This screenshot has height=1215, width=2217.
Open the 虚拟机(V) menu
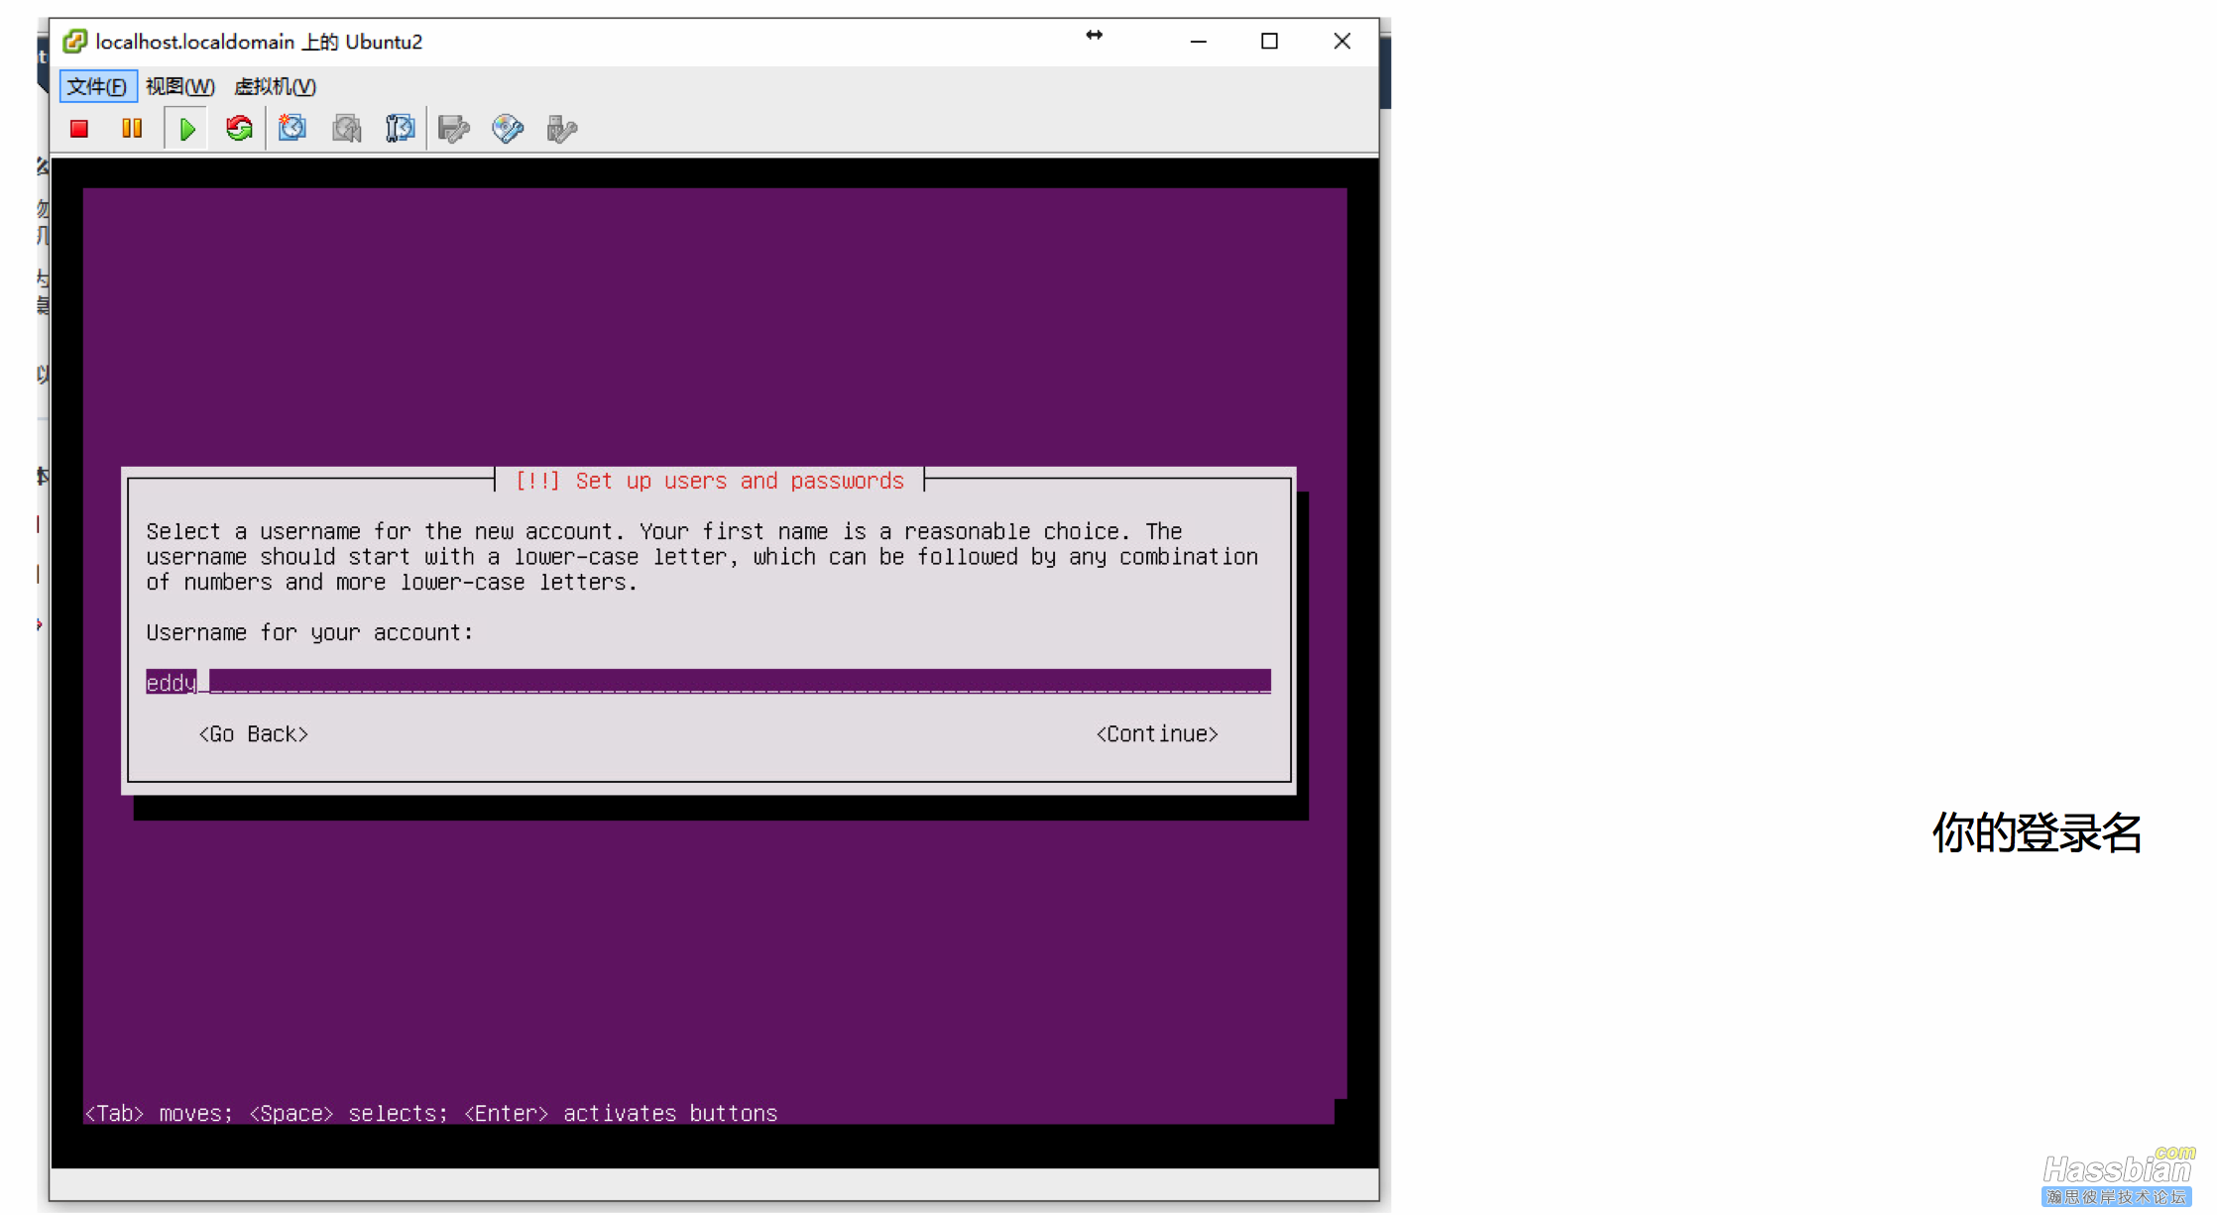pyautogui.click(x=275, y=86)
